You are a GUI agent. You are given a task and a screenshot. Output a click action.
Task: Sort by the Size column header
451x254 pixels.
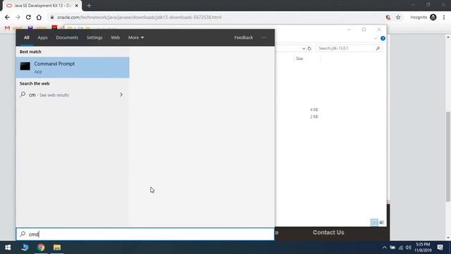[x=299, y=59]
